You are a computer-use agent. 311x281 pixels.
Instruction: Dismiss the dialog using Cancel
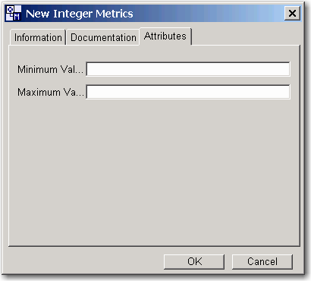[x=262, y=261]
